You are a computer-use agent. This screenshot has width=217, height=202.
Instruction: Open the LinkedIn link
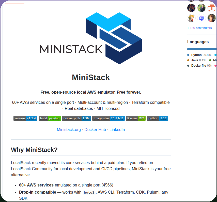(x=117, y=129)
